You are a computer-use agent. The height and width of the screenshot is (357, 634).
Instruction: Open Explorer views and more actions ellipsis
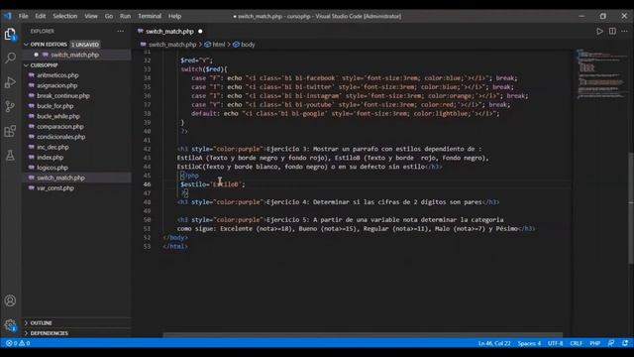pos(121,31)
